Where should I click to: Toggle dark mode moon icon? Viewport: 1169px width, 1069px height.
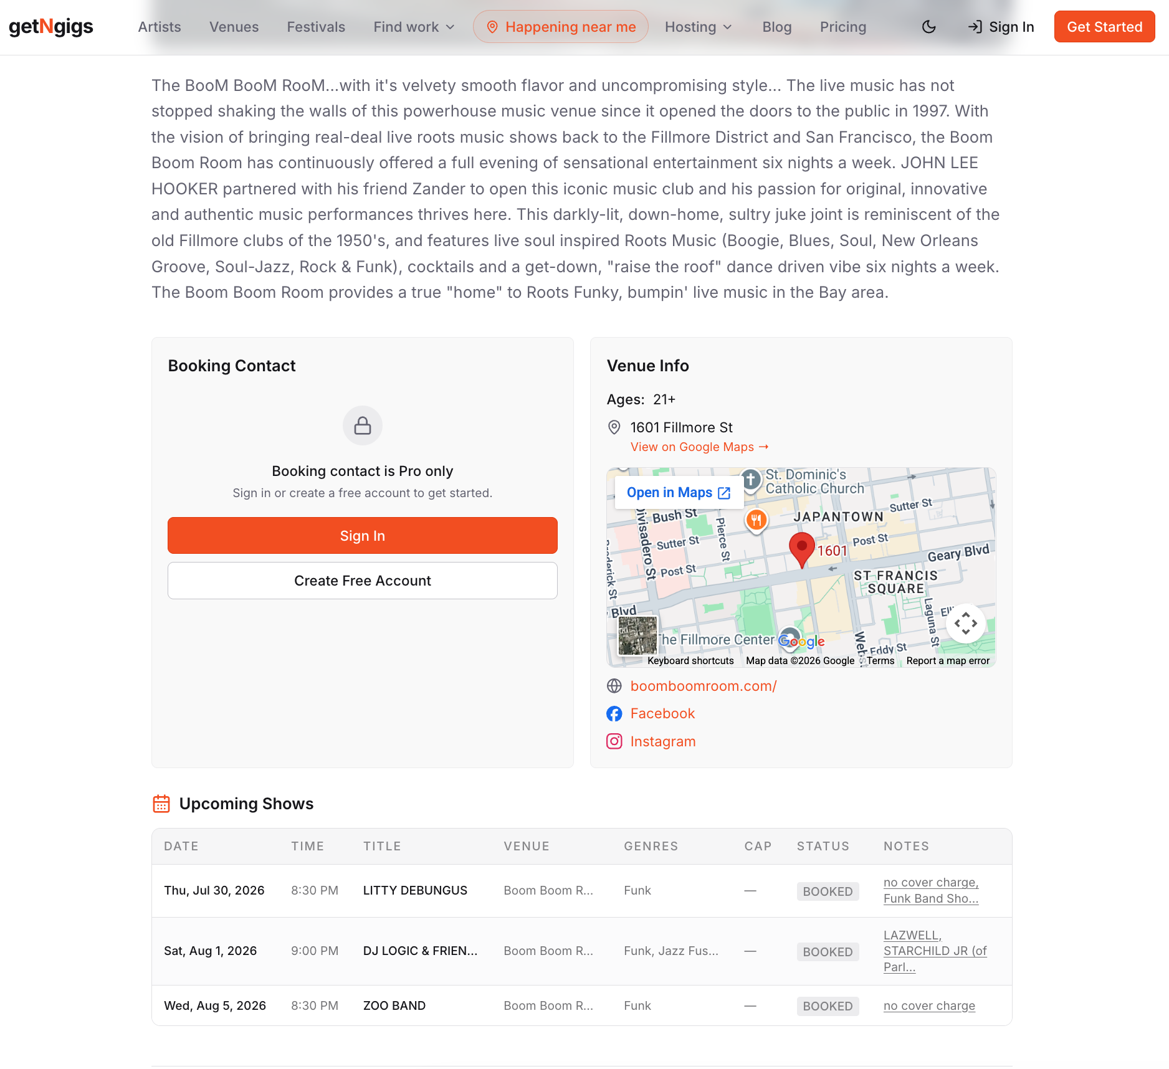[928, 27]
